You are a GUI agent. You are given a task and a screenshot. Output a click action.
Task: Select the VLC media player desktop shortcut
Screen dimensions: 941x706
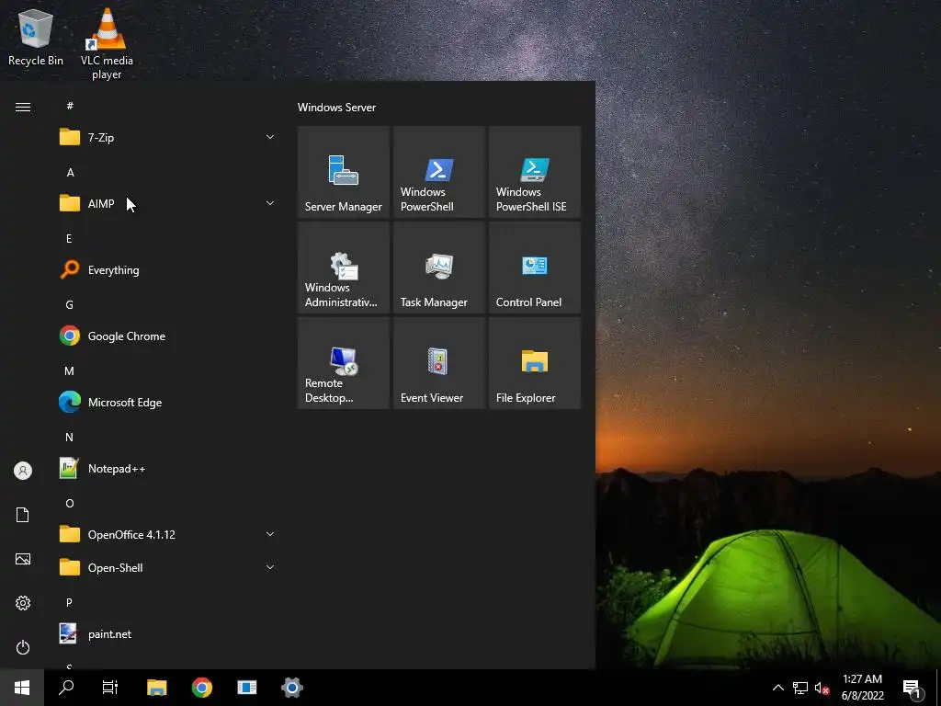[107, 43]
